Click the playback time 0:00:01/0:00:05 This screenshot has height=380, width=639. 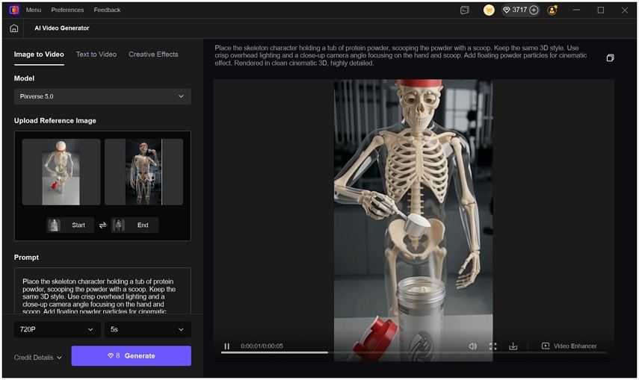[x=262, y=346]
